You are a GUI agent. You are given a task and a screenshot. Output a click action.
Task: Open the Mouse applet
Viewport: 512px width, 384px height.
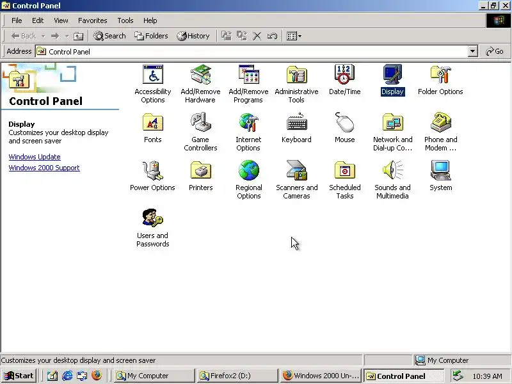coord(344,128)
